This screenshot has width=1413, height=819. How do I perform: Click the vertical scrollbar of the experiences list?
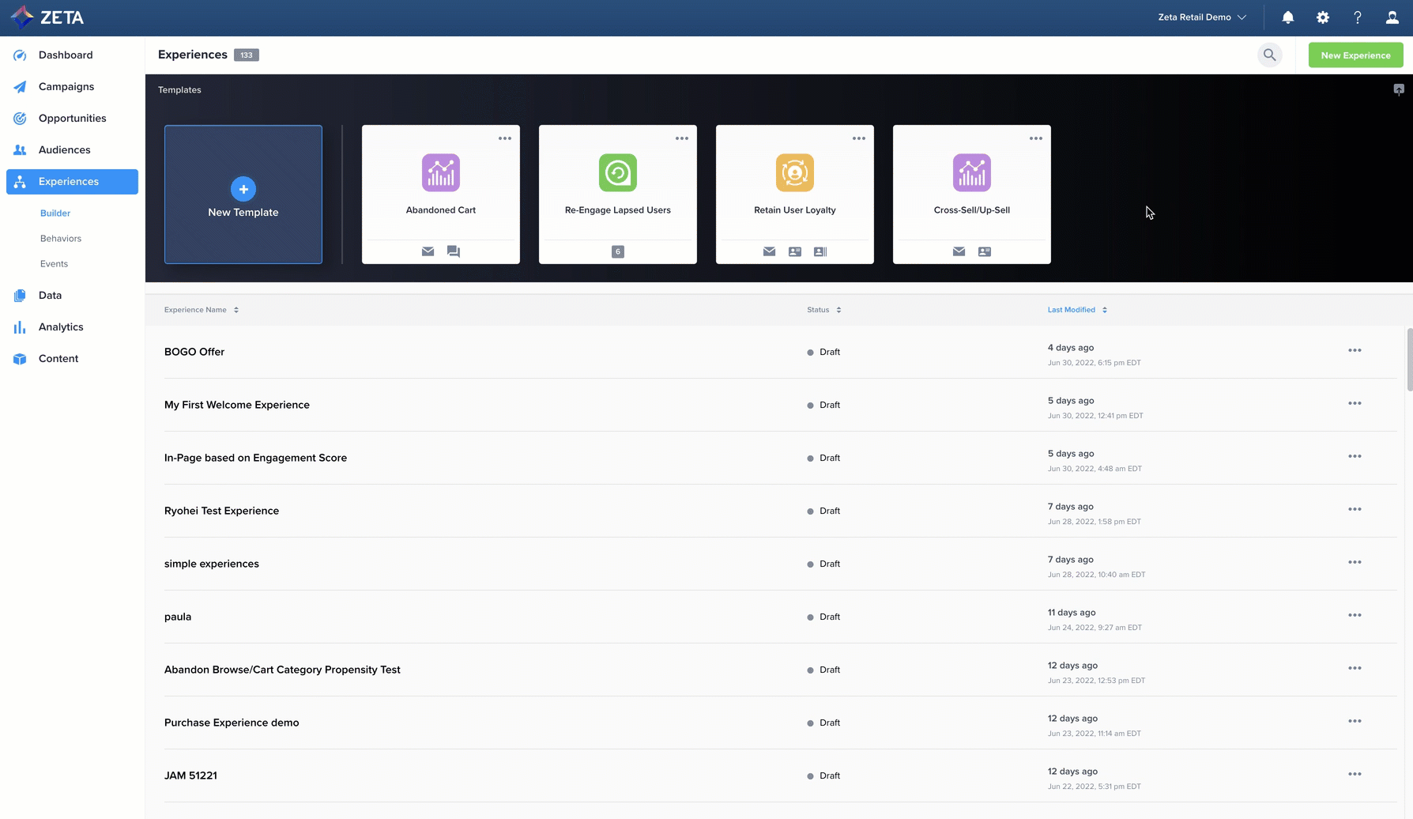tap(1409, 360)
